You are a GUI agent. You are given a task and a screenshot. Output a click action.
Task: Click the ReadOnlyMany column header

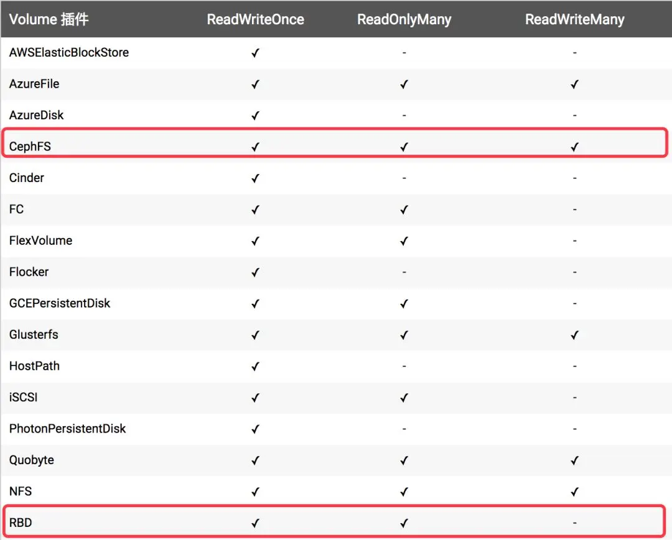(x=404, y=19)
